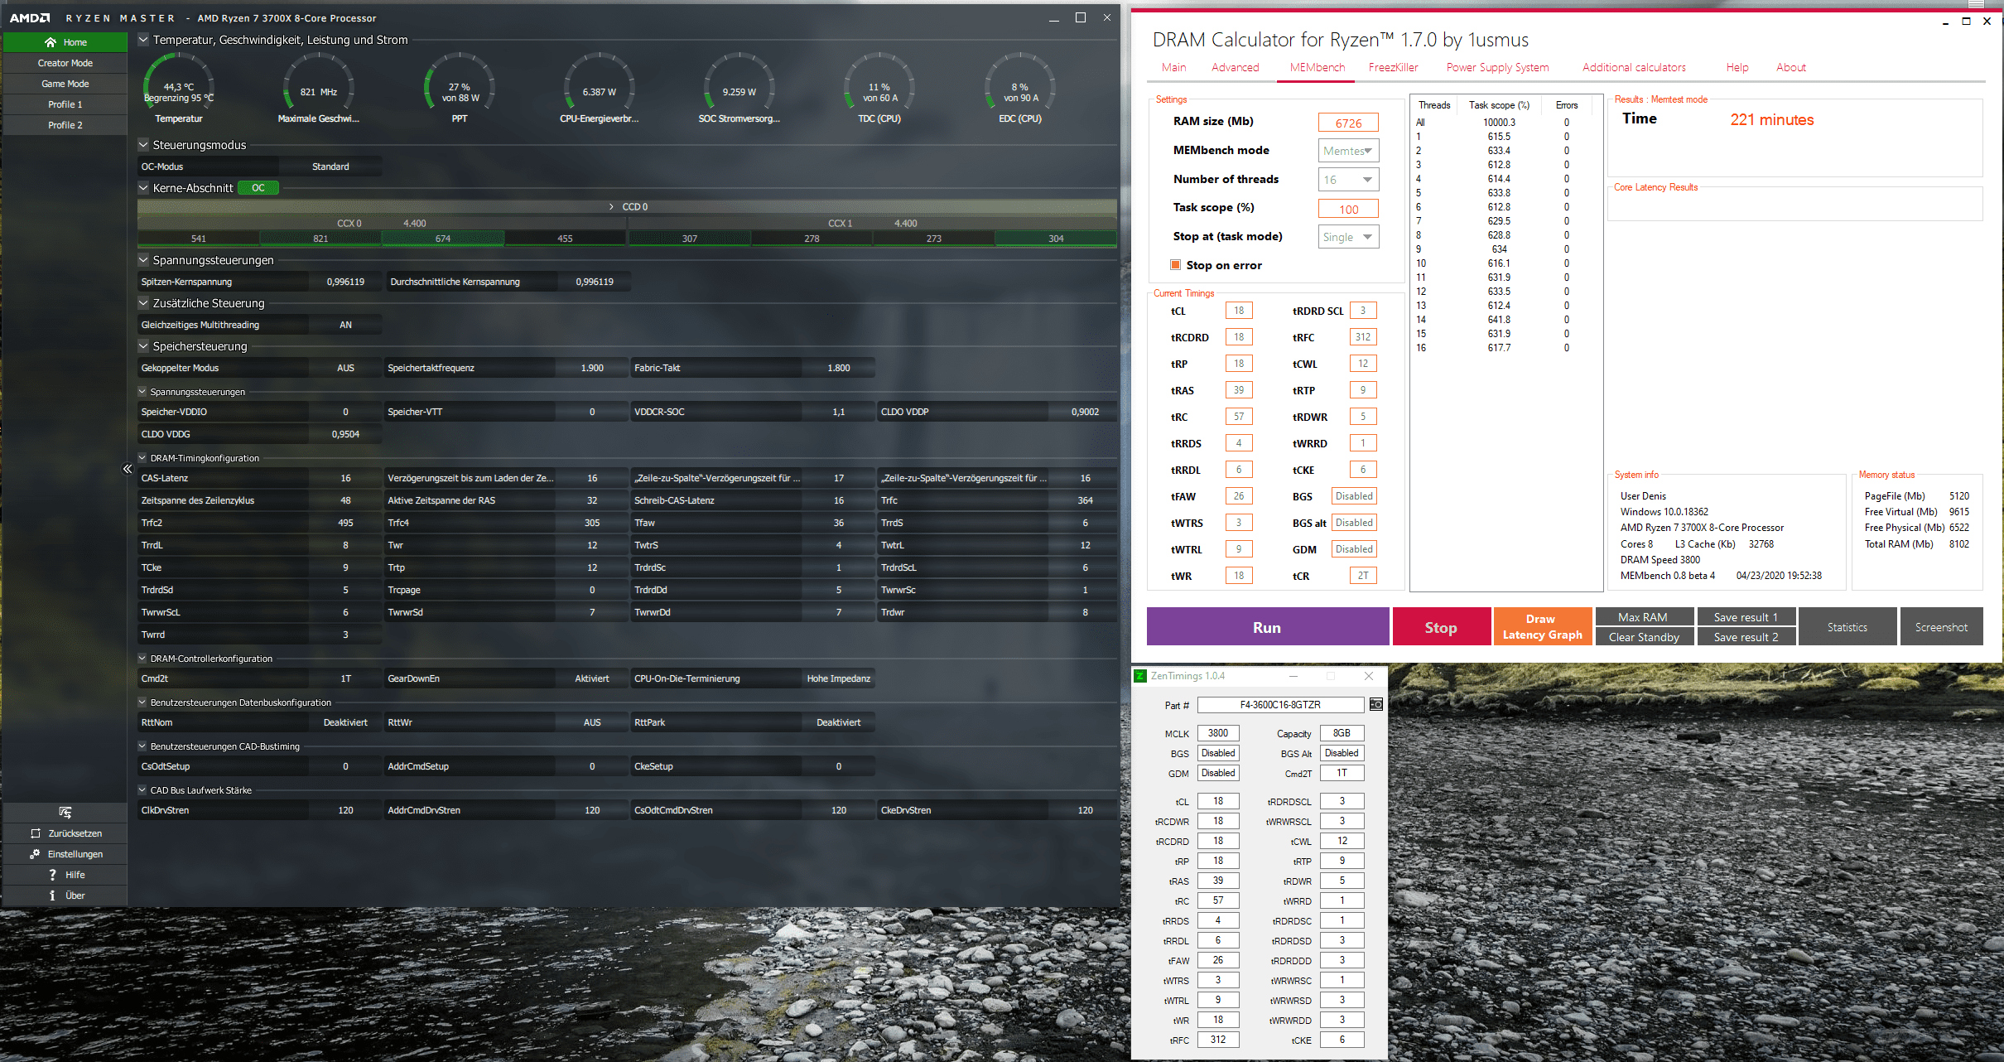Viewport: 2004px width, 1062px height.
Task: Open Einstellungen settings in Ryzen Master
Action: [65, 854]
